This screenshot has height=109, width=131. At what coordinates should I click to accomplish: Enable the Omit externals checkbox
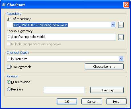pyautogui.click(x=9, y=67)
